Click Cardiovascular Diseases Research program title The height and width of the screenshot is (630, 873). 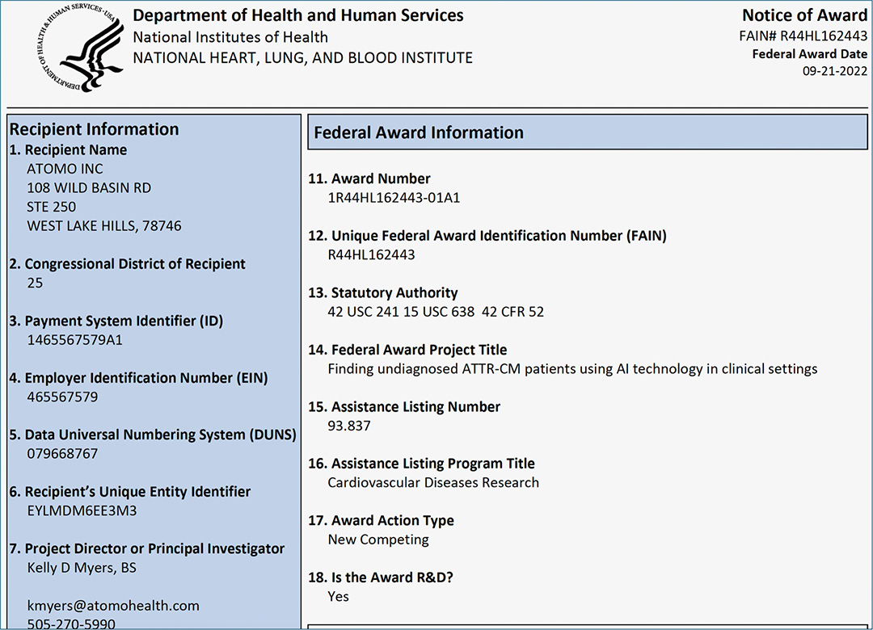click(433, 483)
